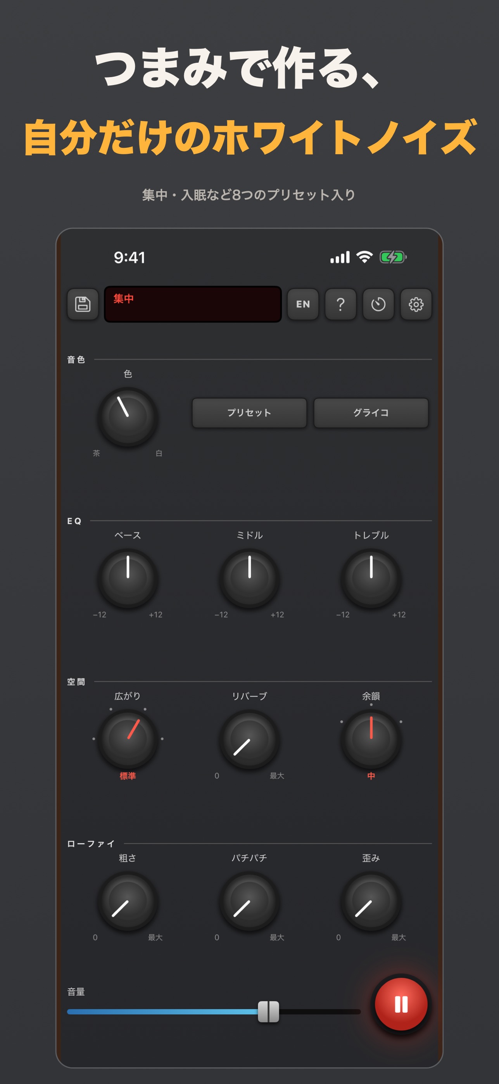Click the battery charging status icon
499x1084 pixels.
pos(393,257)
